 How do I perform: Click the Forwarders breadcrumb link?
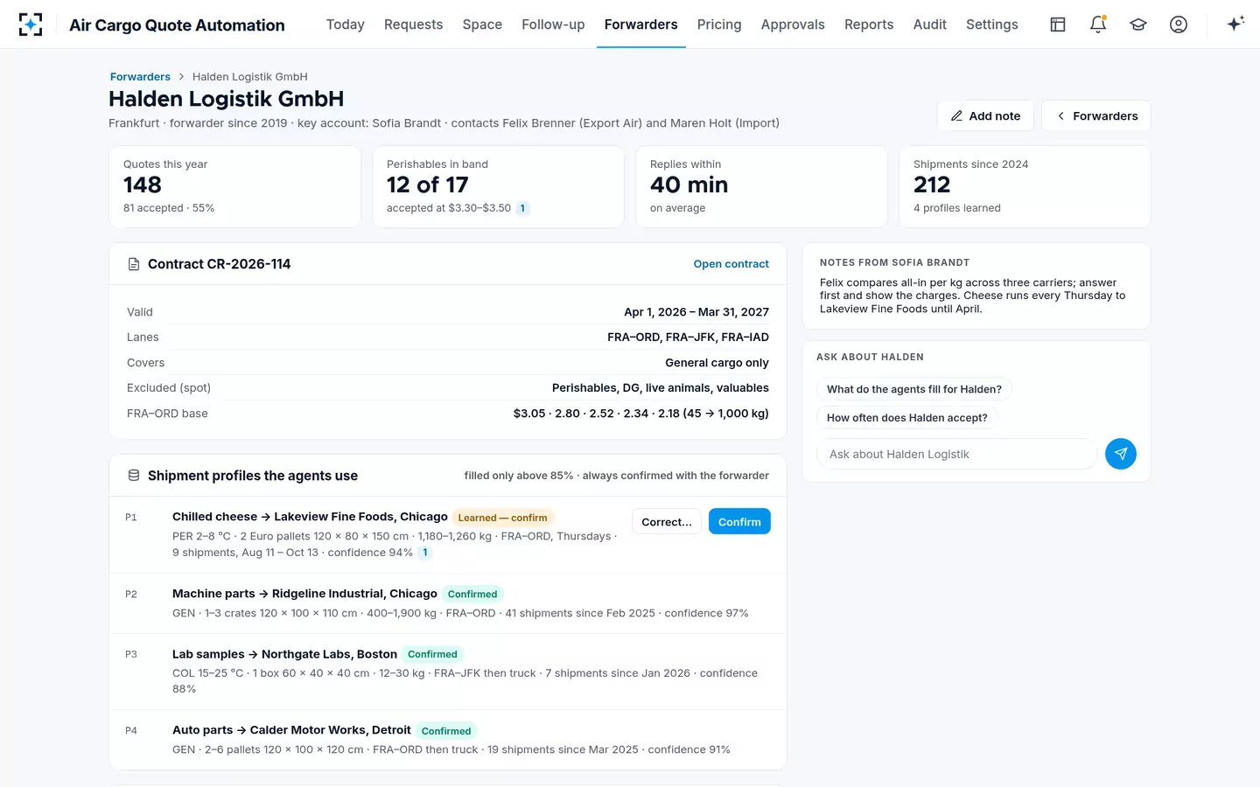click(140, 77)
